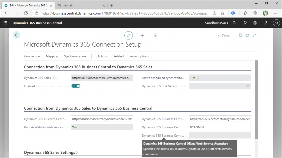Click the blue browser extension icon
The width and height of the screenshot is (282, 158).
[x=233, y=13]
